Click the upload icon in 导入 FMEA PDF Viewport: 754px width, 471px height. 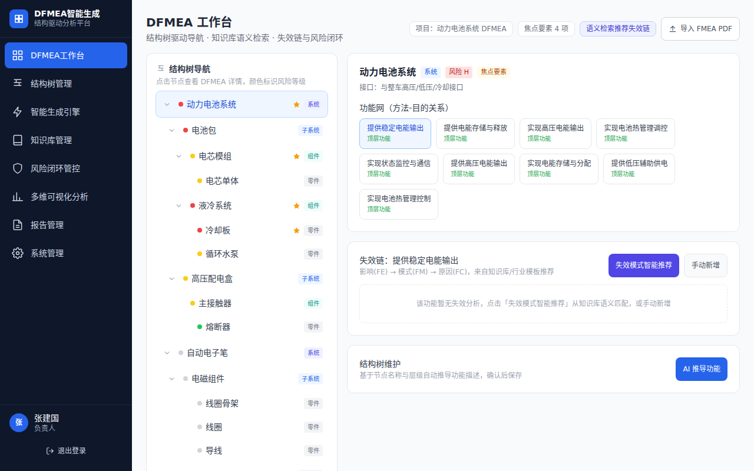coord(673,28)
